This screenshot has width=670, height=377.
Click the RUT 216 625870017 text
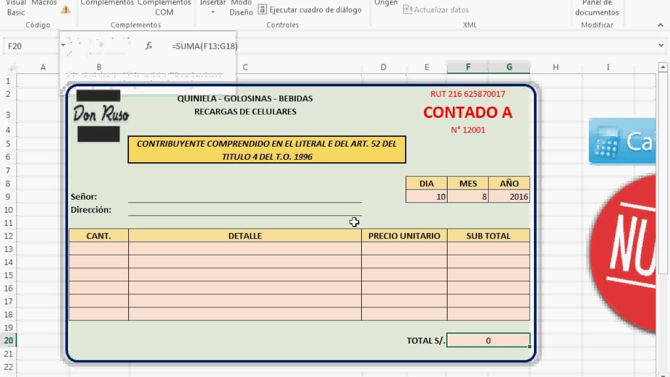(x=468, y=94)
